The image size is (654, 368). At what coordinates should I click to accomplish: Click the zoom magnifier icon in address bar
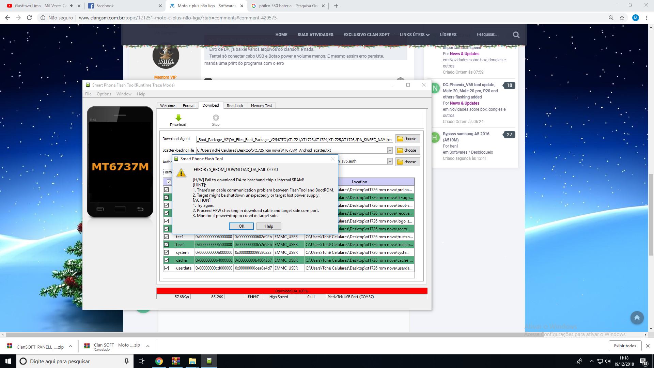click(x=611, y=18)
